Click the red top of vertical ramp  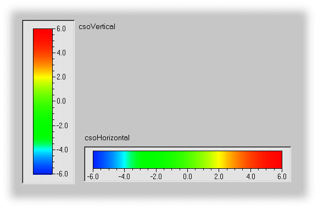43,35
